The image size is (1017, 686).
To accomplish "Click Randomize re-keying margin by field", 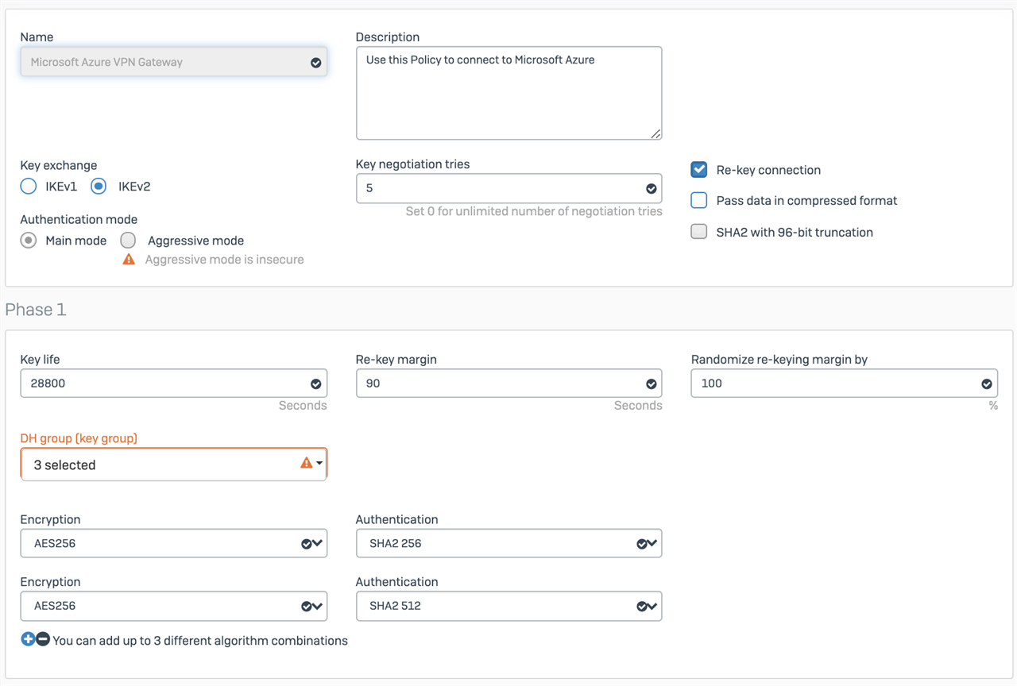I will tap(845, 383).
